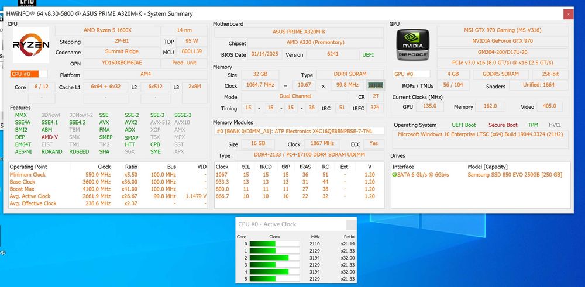The width and height of the screenshot is (585, 287).
Task: Click the 95 W TDP value
Action: pyautogui.click(x=192, y=41)
